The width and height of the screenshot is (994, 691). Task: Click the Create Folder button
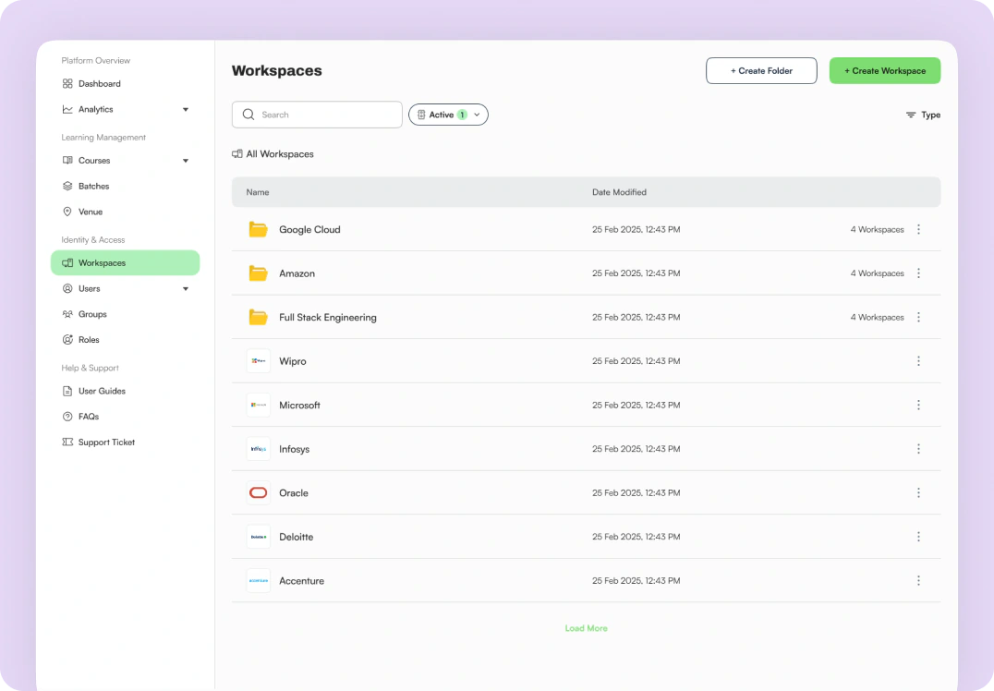click(x=761, y=71)
